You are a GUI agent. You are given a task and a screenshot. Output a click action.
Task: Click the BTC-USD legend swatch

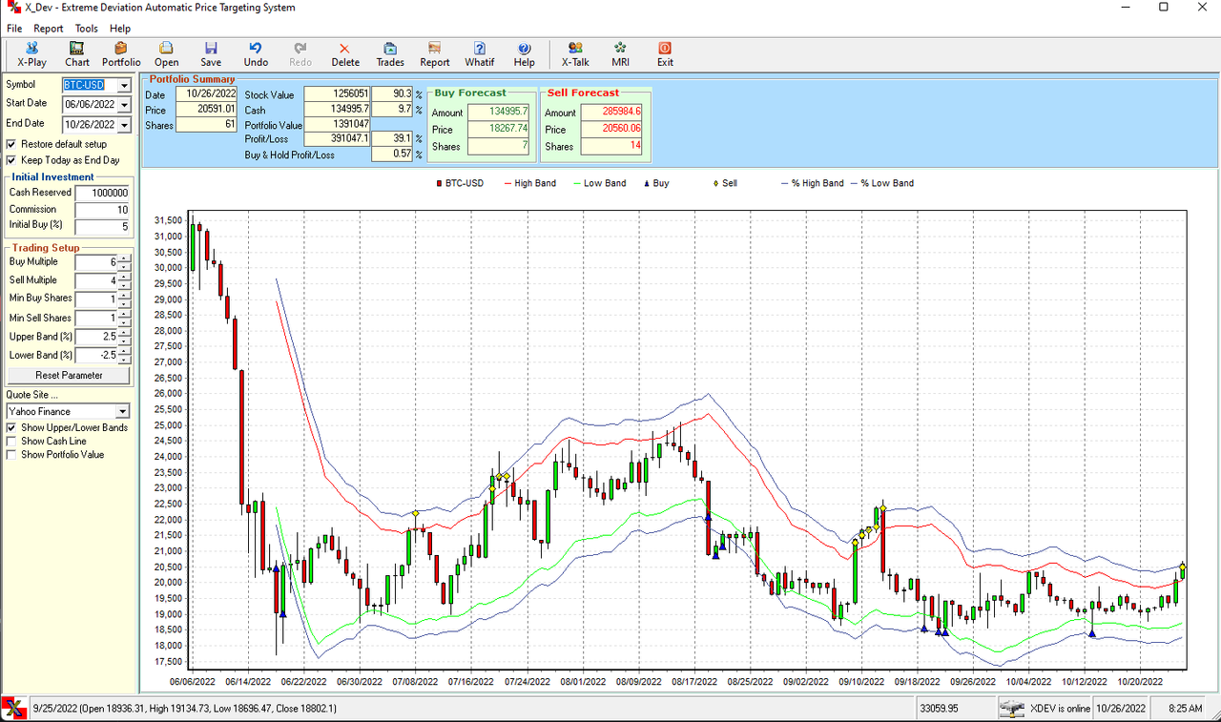coord(439,183)
